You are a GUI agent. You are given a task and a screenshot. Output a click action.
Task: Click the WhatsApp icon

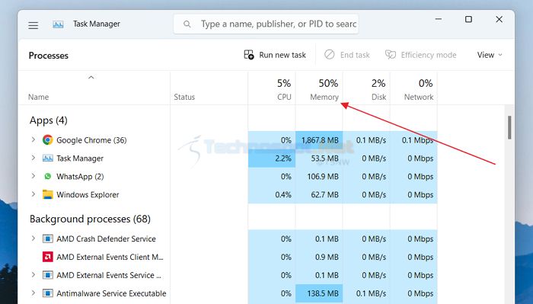coord(47,176)
